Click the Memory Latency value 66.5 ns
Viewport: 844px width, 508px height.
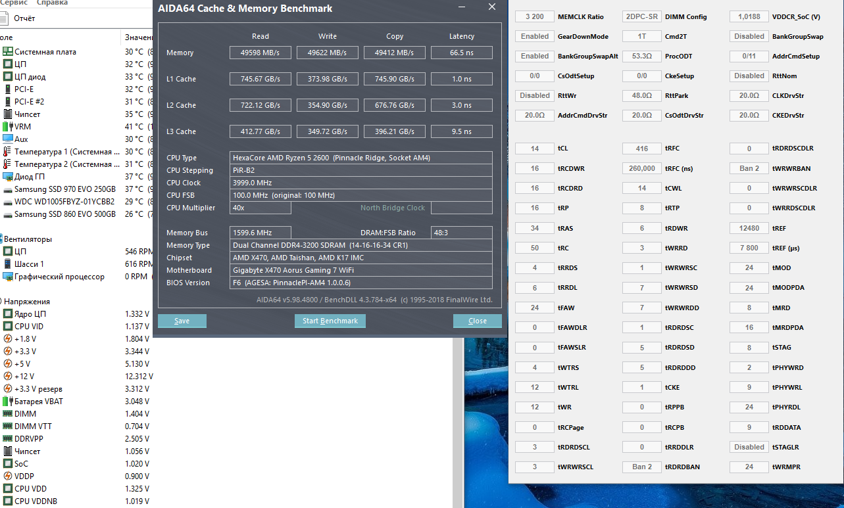coord(462,53)
